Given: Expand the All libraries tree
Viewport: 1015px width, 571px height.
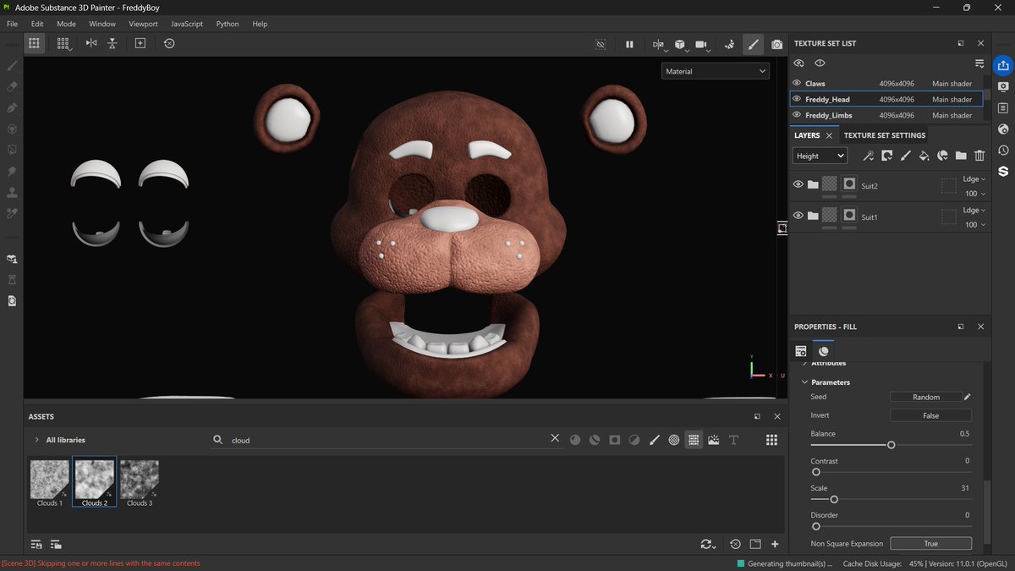Looking at the screenshot, I should point(36,440).
